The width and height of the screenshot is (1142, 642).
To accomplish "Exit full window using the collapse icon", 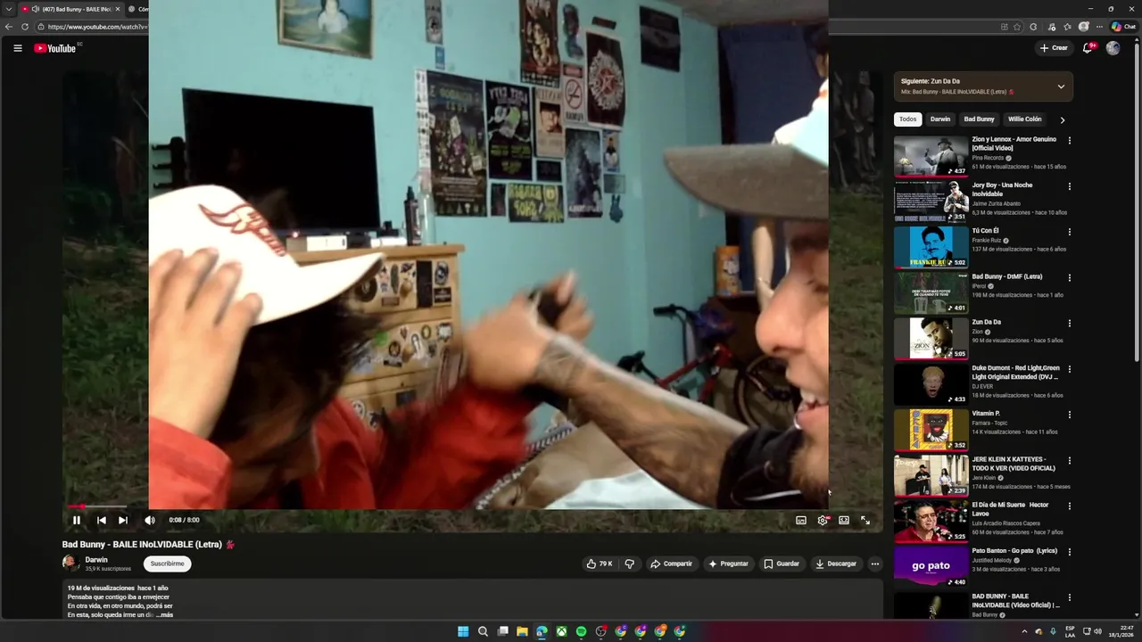I will coord(865,520).
